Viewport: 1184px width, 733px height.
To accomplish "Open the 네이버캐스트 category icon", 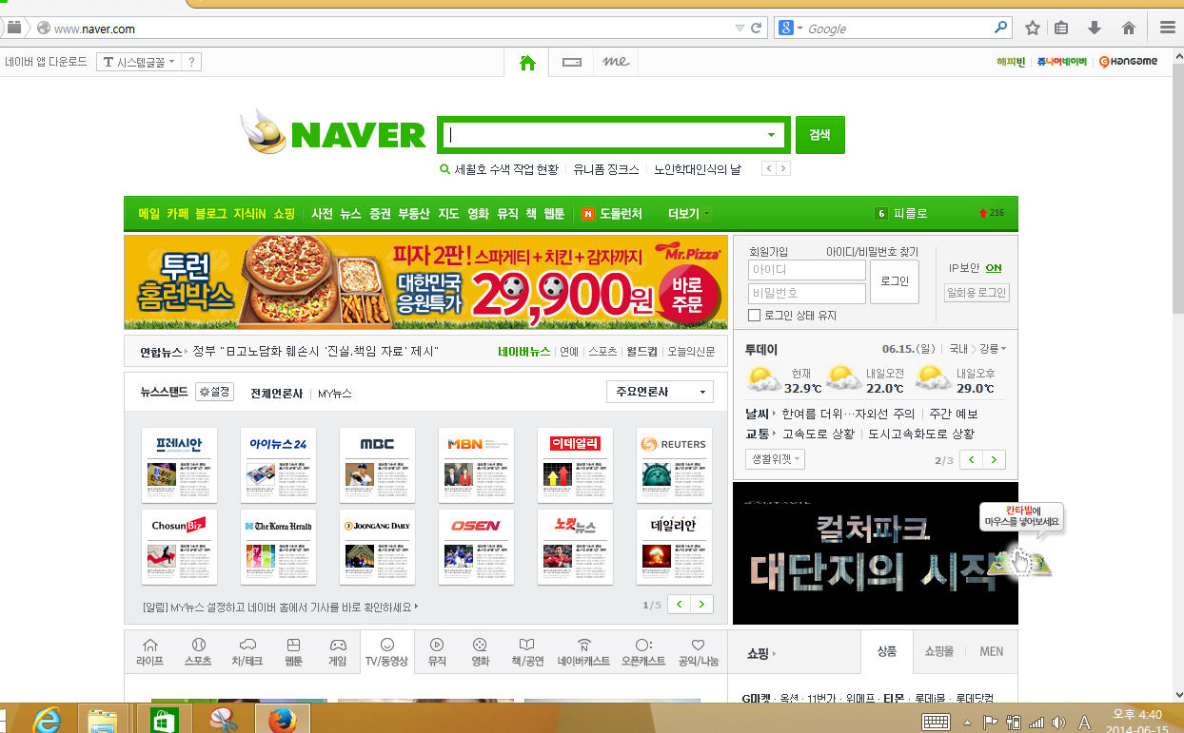I will 583,652.
